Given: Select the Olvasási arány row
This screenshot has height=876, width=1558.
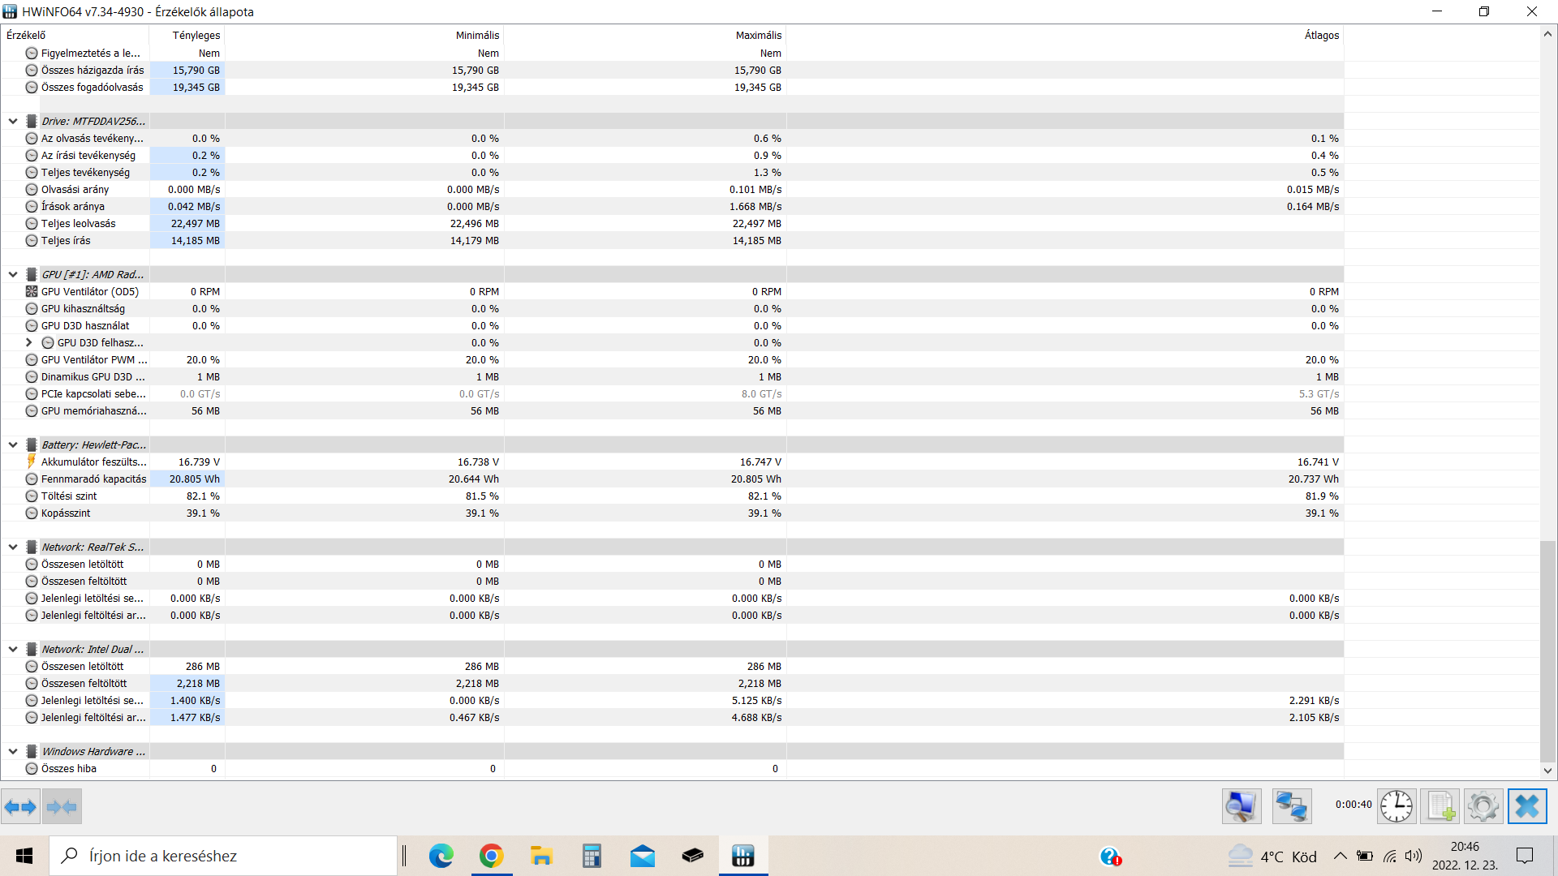Looking at the screenshot, I should click(x=672, y=189).
